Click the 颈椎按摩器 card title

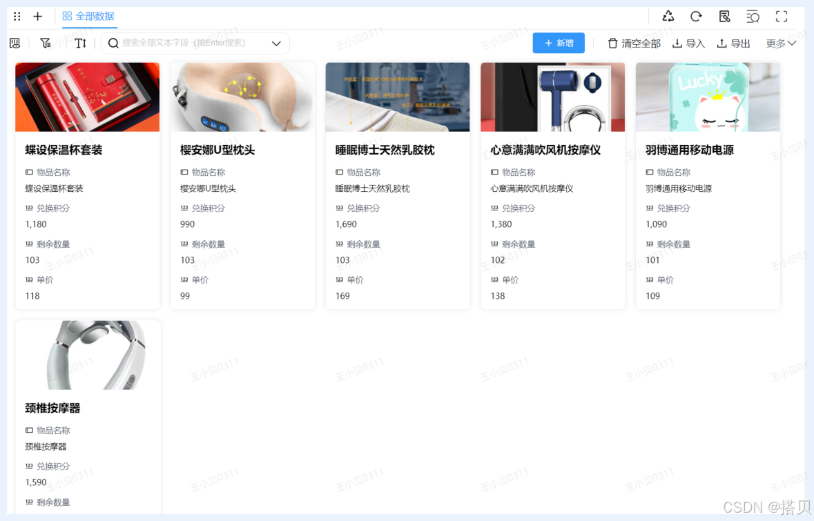52,408
